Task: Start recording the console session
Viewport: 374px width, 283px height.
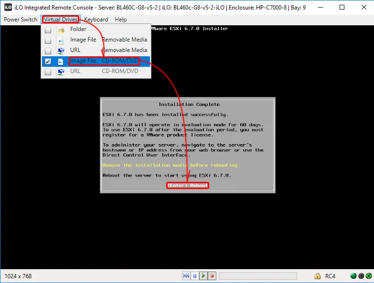Action: (x=212, y=276)
